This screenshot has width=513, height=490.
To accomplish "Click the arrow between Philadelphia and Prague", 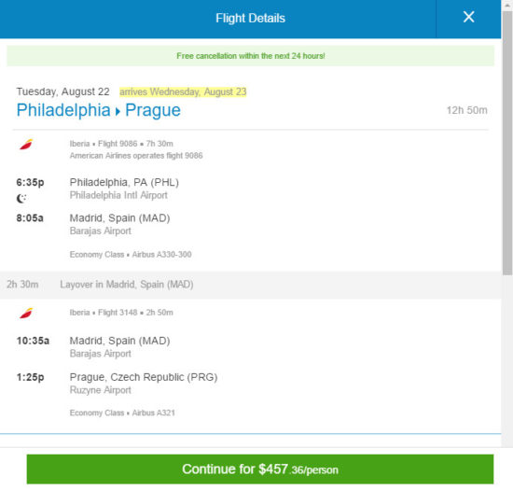I will 118,112.
